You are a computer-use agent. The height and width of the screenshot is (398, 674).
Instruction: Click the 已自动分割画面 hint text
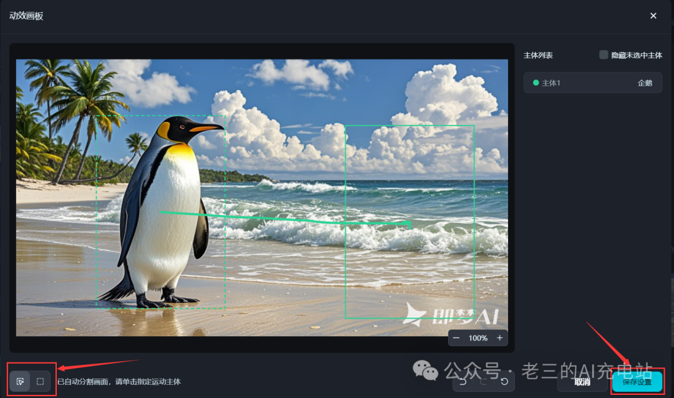point(119,382)
